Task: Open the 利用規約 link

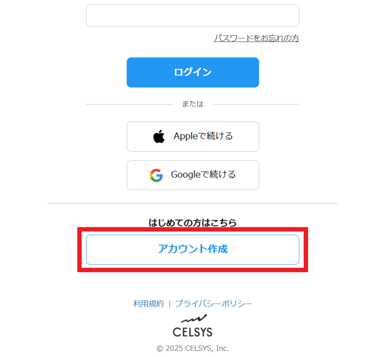Action: [x=148, y=304]
